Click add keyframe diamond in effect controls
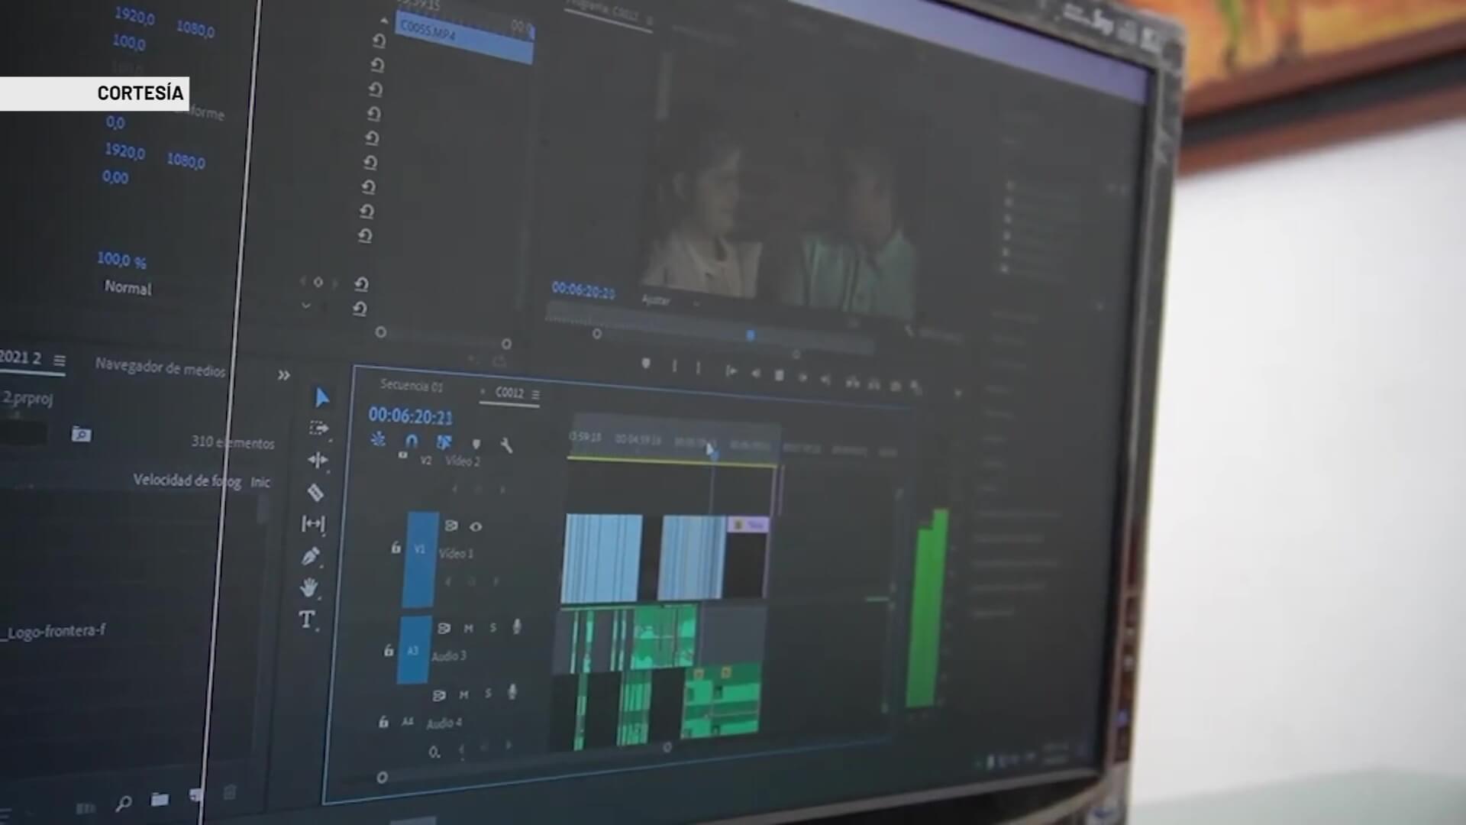The height and width of the screenshot is (825, 1466). [x=318, y=282]
